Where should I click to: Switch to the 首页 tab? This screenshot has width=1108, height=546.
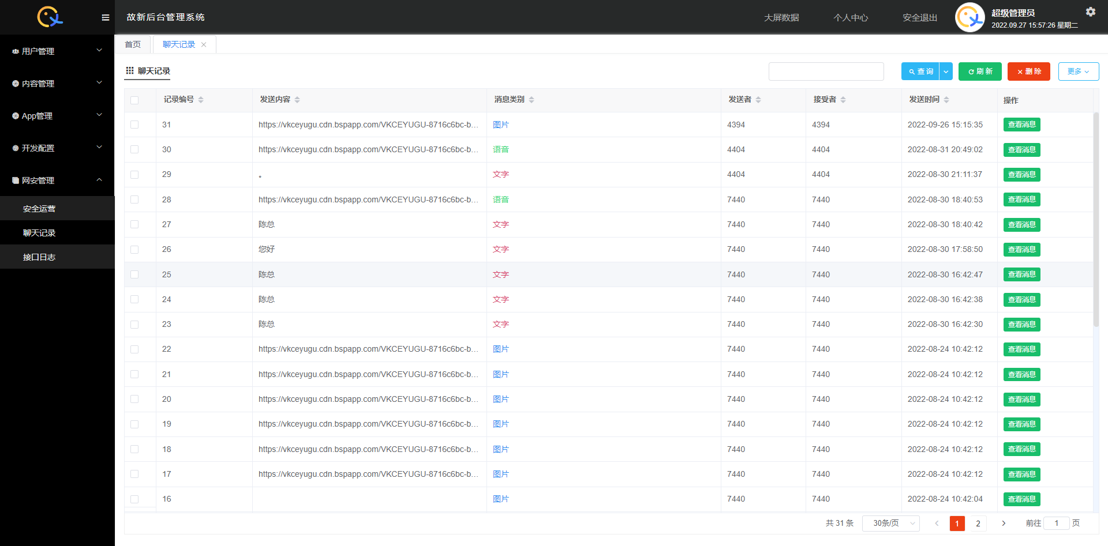[x=133, y=44]
